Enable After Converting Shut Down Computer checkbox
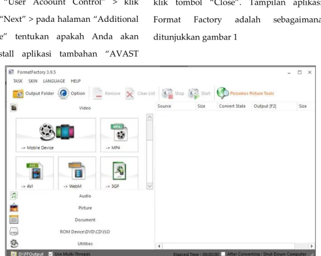 click(223, 254)
